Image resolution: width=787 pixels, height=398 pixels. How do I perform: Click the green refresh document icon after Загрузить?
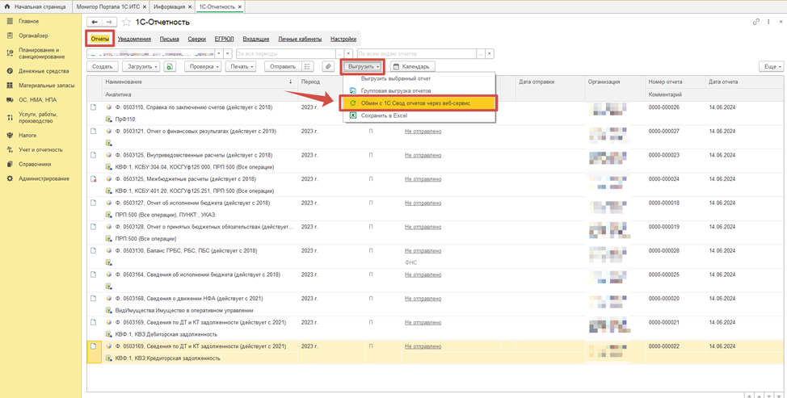coord(170,66)
